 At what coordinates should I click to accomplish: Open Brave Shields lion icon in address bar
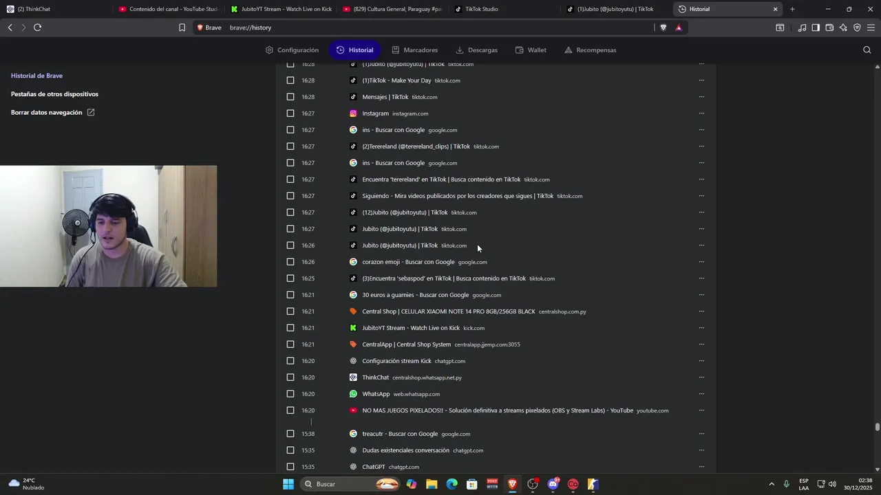point(664,27)
